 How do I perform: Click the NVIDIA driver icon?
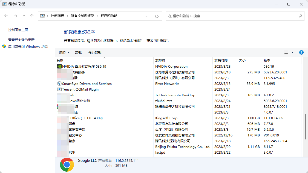(59, 67)
